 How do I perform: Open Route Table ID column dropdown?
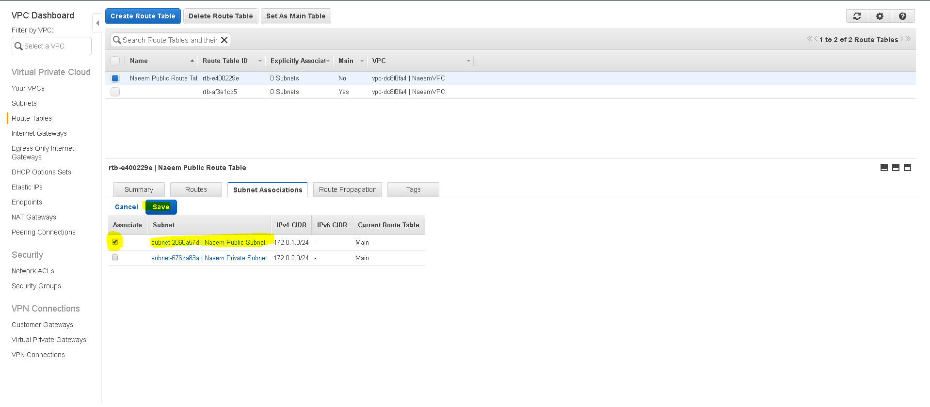coord(260,61)
